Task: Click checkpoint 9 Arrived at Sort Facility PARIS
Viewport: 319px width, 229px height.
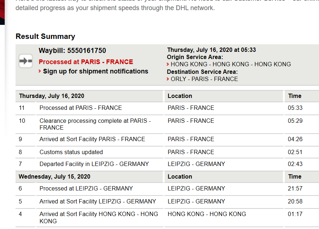Action: point(167,139)
